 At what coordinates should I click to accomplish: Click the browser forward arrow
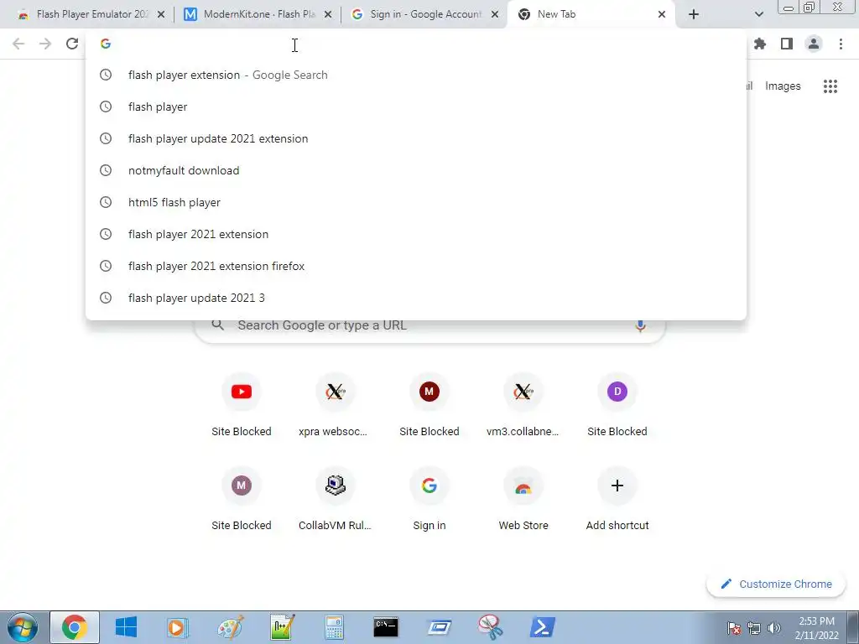tap(45, 44)
